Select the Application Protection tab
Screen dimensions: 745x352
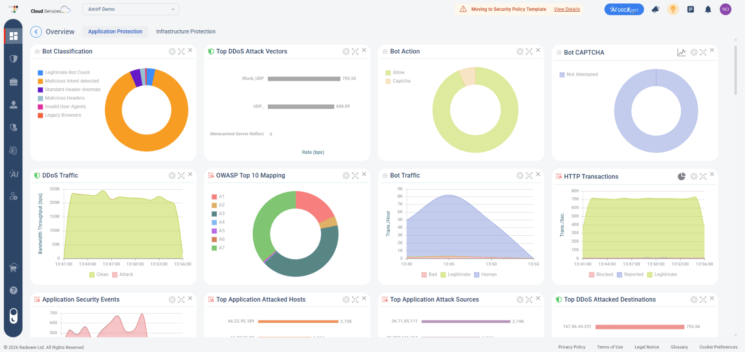click(x=115, y=32)
